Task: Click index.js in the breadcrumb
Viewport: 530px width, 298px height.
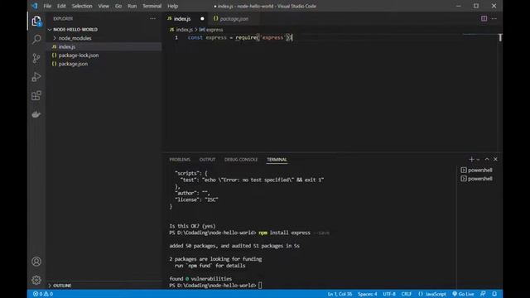Action: (x=184, y=30)
